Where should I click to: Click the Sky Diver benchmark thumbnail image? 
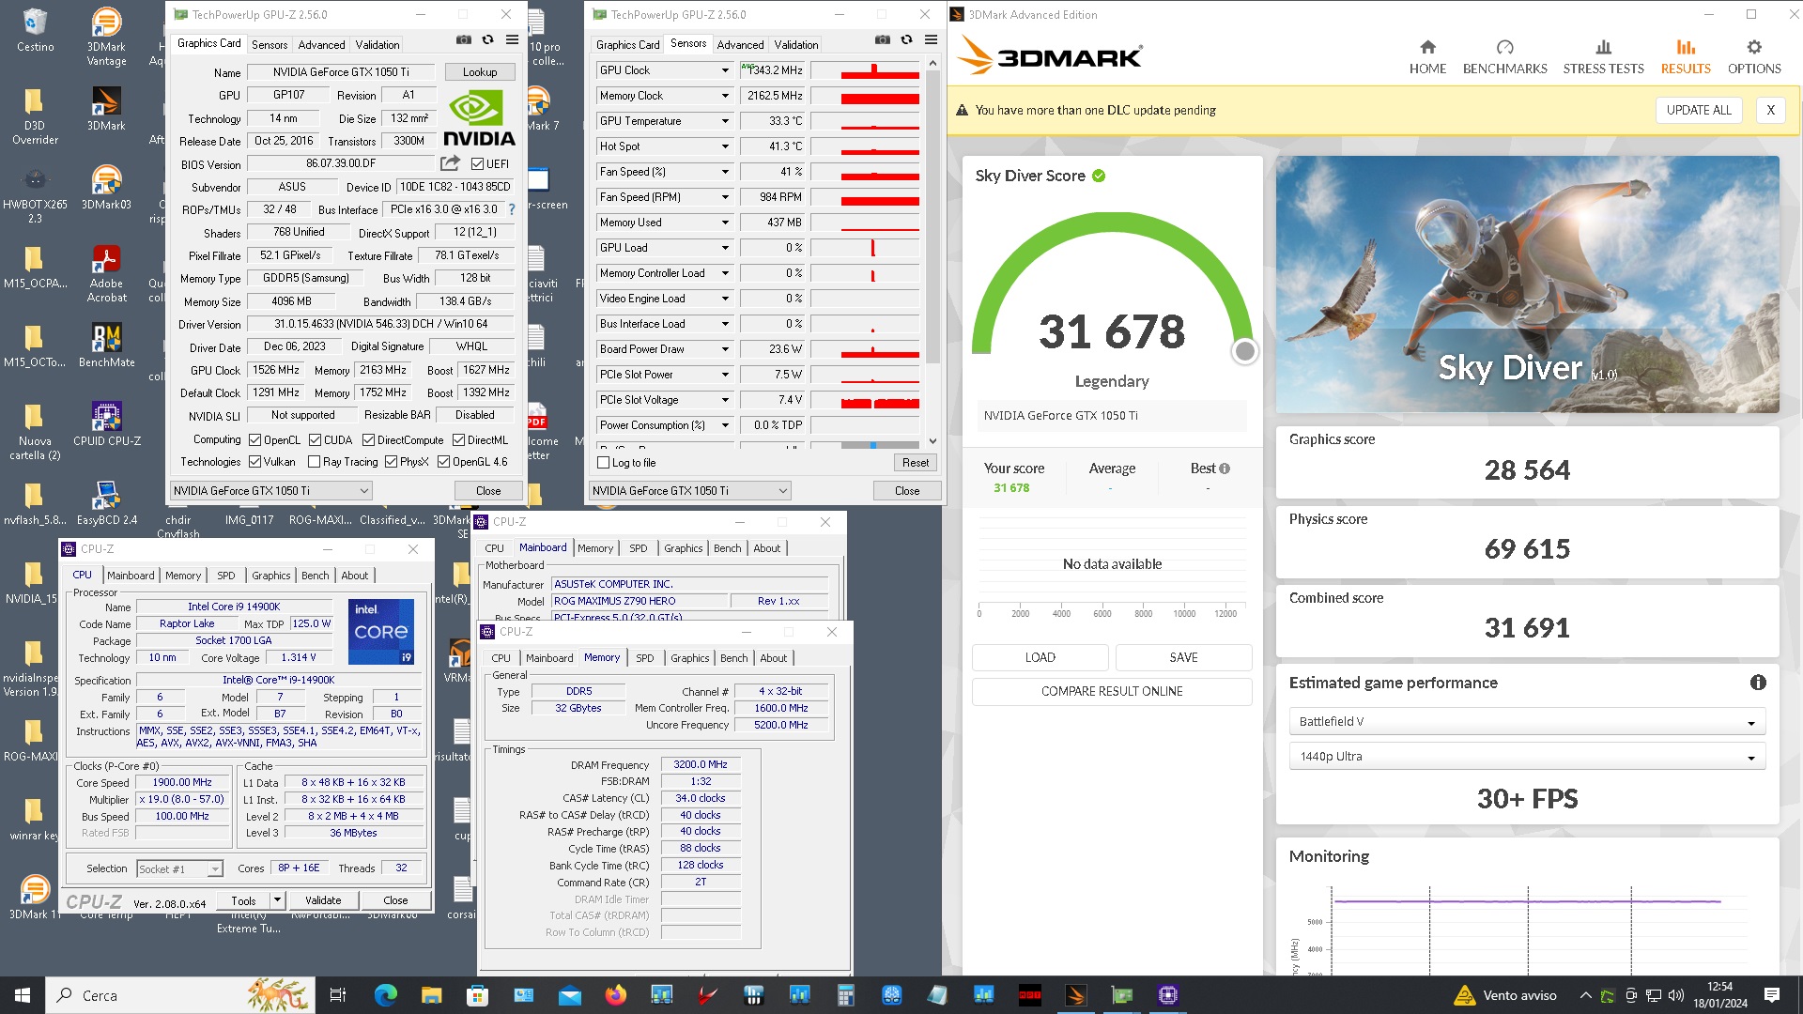[x=1527, y=284]
